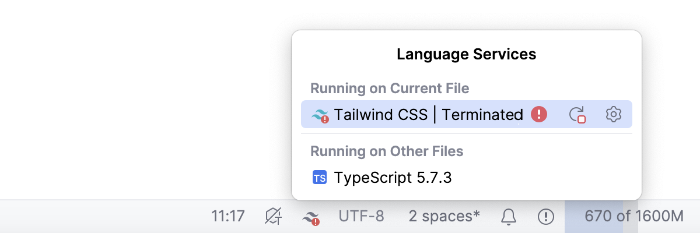The image size is (700, 233).
Task: Click the Language Services popup title
Action: [x=466, y=55]
